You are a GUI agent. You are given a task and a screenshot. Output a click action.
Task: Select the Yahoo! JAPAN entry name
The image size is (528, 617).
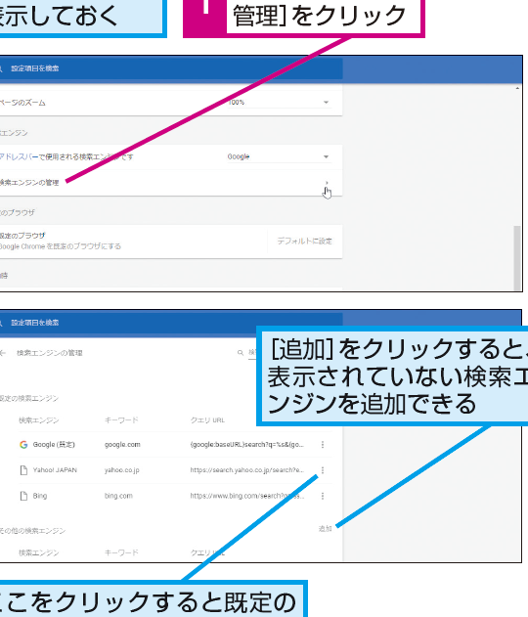click(x=55, y=470)
